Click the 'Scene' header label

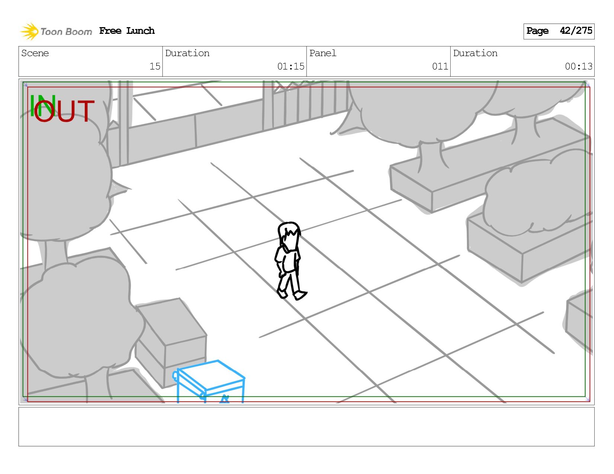[35, 53]
